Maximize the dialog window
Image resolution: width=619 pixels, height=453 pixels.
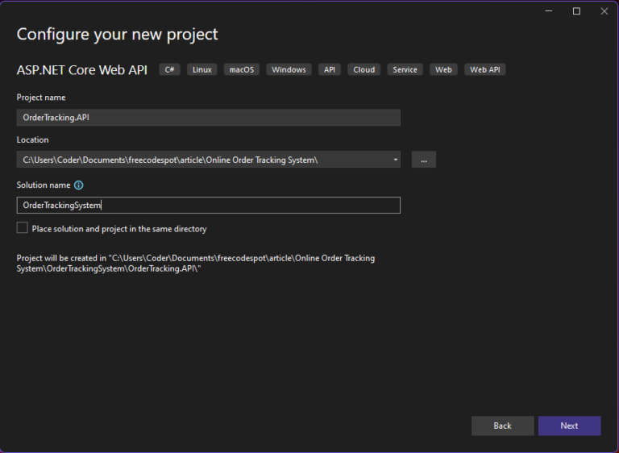pyautogui.click(x=576, y=11)
